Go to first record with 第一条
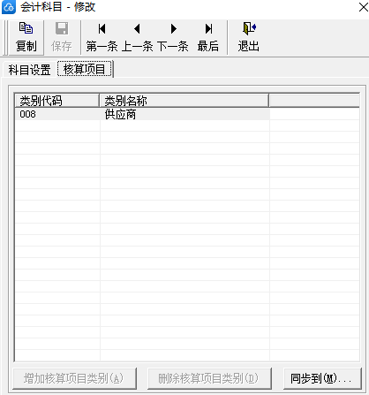This screenshot has width=369, height=395. click(x=102, y=37)
